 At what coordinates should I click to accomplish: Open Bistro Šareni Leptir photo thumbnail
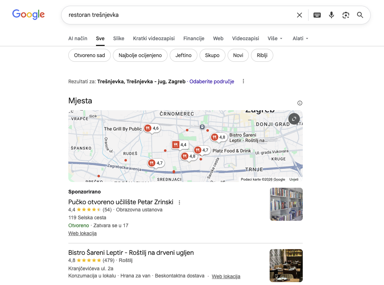(286, 266)
